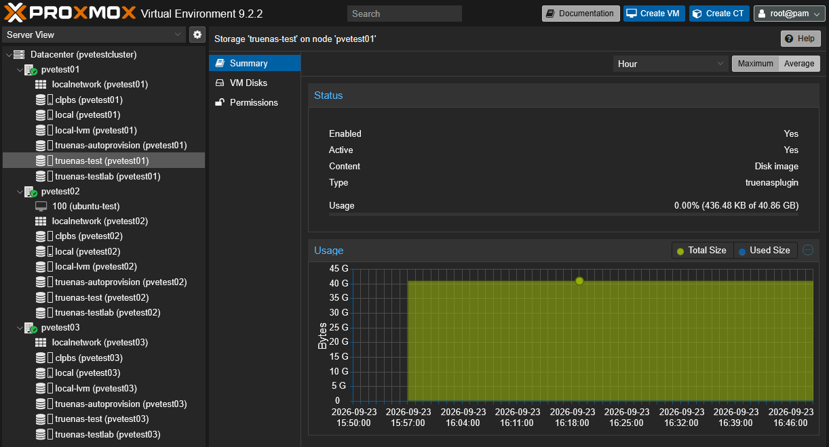Open the Permissions tab
This screenshot has height=447, width=829.
(254, 102)
